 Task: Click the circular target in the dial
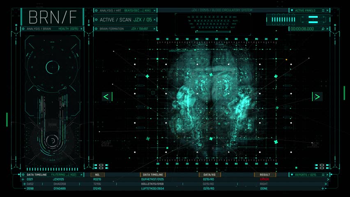[x=53, y=67]
